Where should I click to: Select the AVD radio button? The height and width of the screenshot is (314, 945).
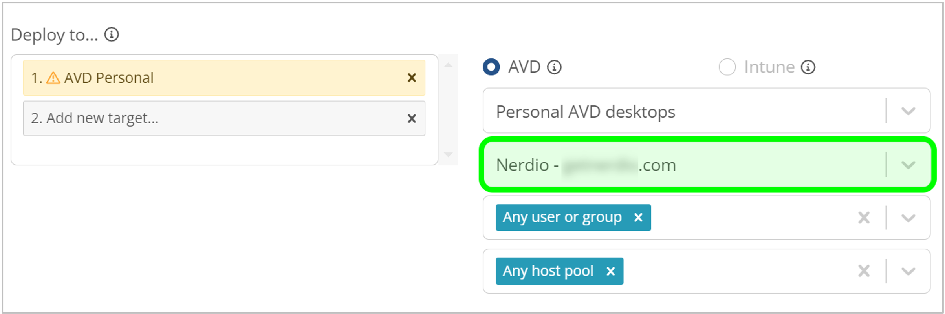pyautogui.click(x=491, y=67)
